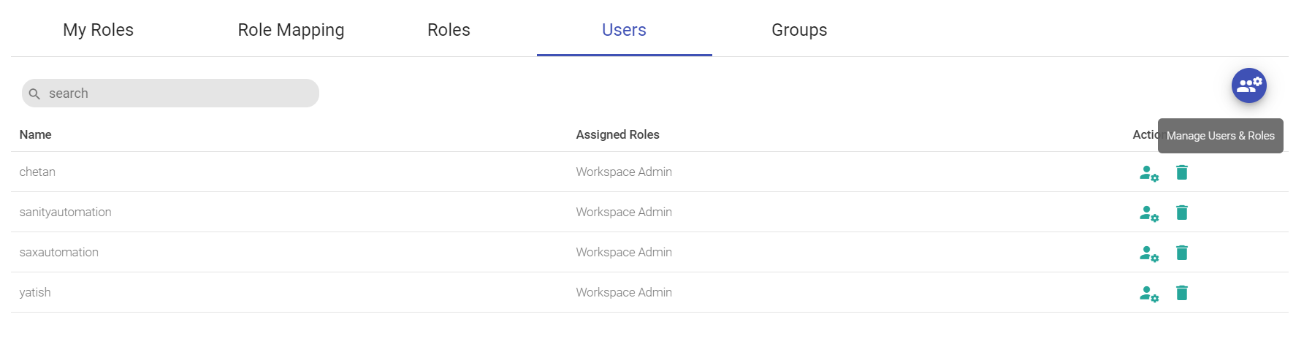Edit roles for user chetan
This screenshot has width=1304, height=352.
pos(1149,173)
